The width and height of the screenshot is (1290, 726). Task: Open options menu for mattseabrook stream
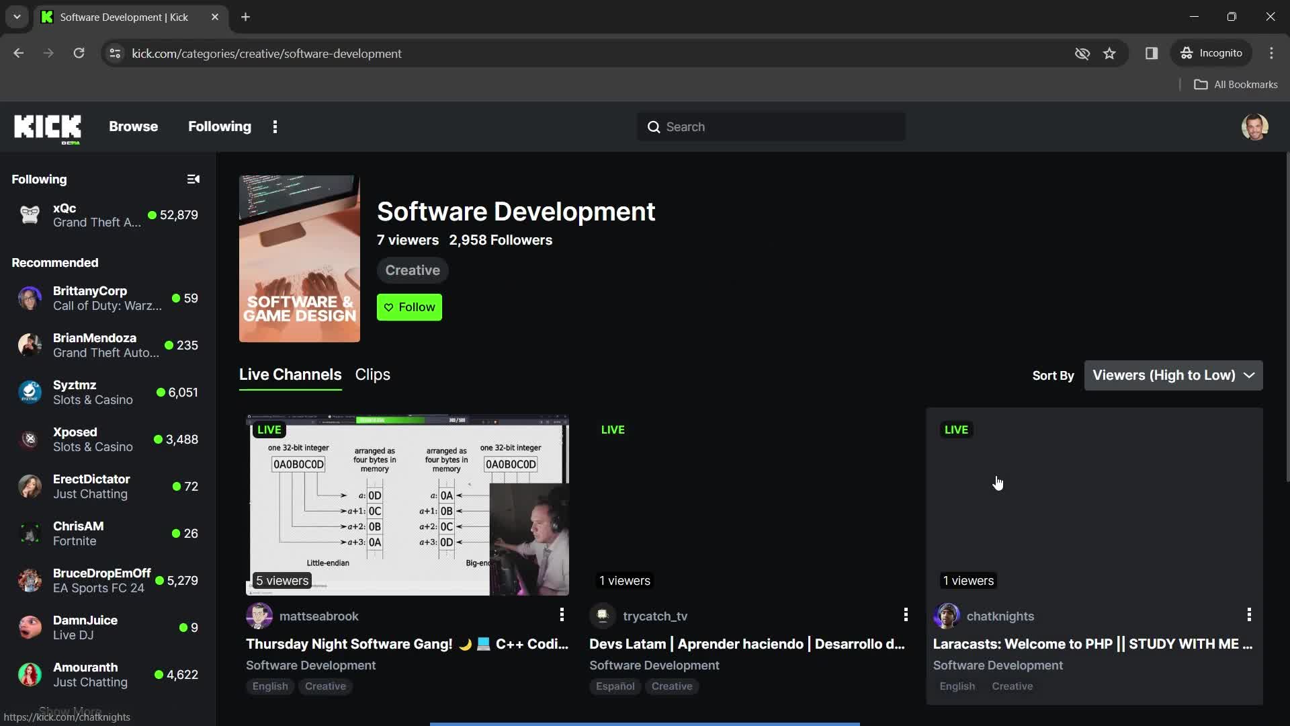(x=562, y=614)
